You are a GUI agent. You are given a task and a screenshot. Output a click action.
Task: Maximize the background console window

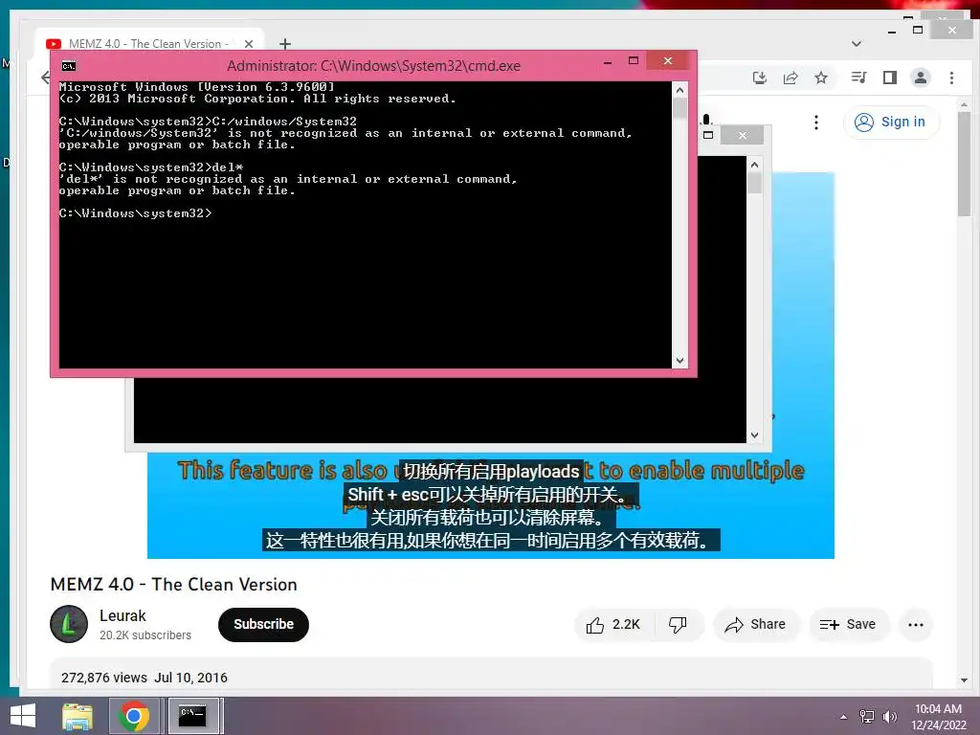coord(708,135)
